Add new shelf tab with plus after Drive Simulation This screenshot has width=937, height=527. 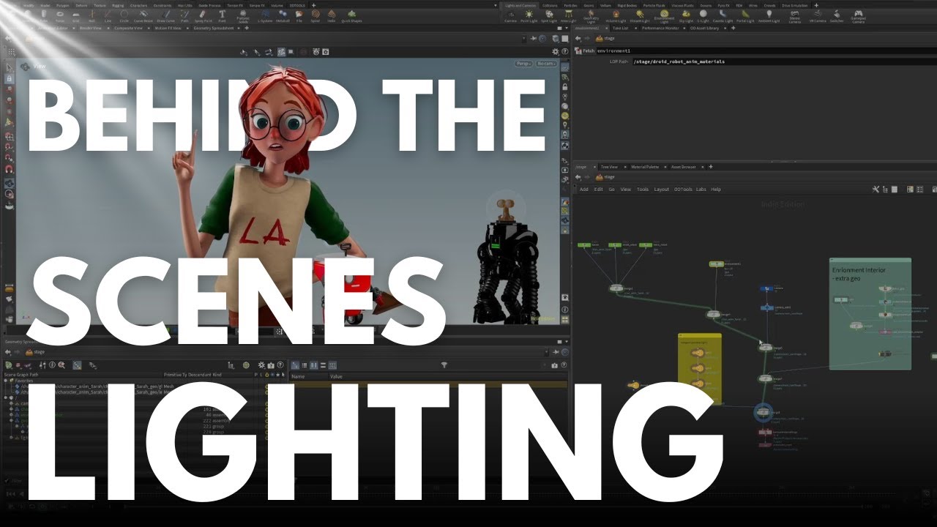click(x=816, y=5)
